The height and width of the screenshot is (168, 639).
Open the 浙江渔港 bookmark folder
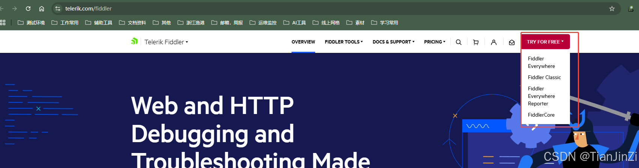[191, 22]
